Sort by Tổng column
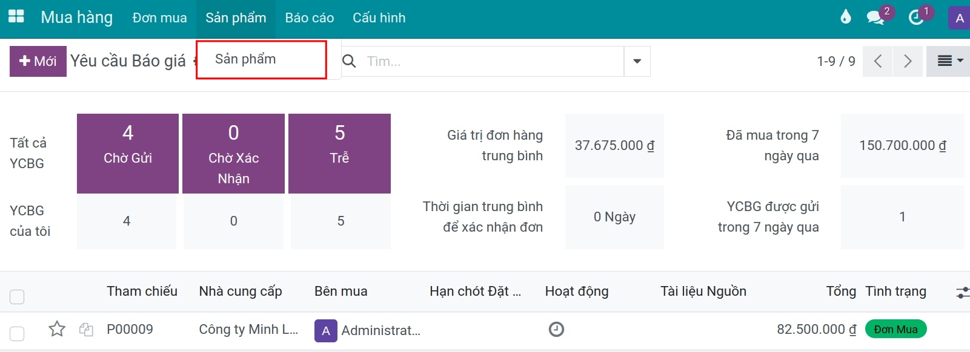The width and height of the screenshot is (970, 352). tap(841, 292)
